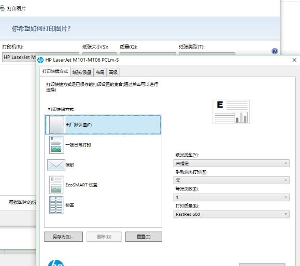Screen dimensions: 300x266
Task: Select the 标签 labels shortcut icon
Action: point(56,205)
